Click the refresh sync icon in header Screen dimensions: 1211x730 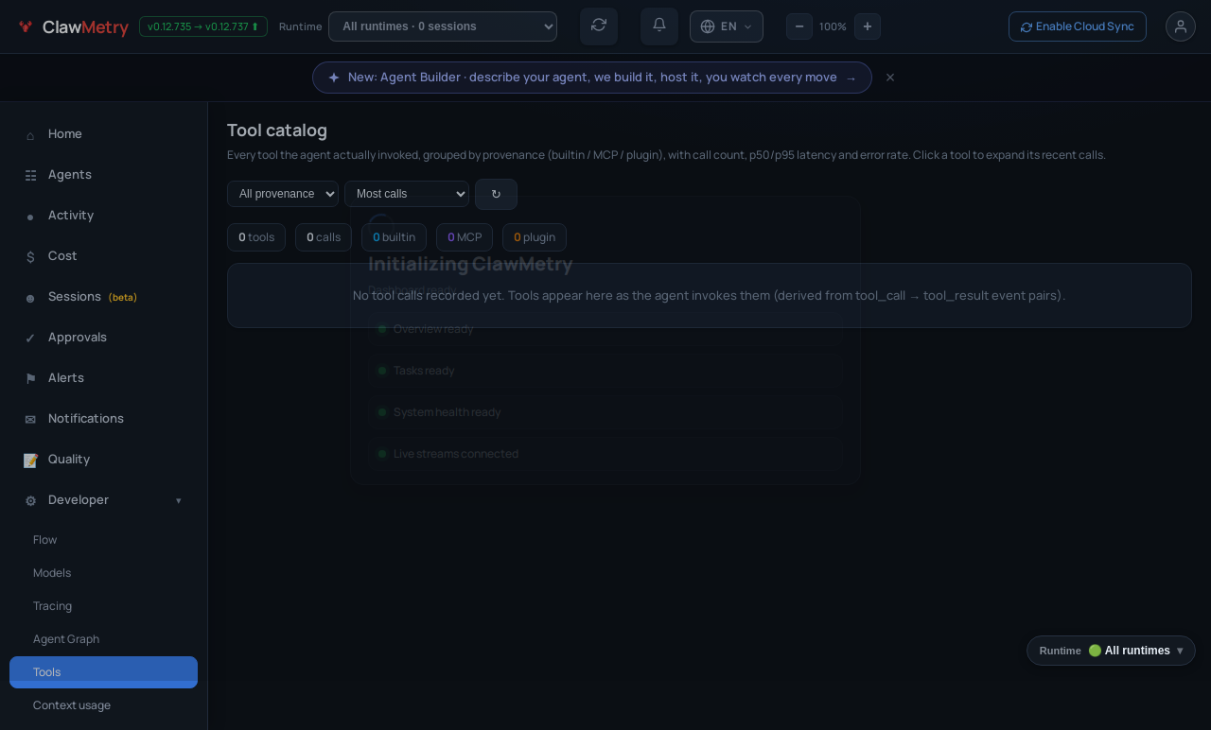click(599, 26)
